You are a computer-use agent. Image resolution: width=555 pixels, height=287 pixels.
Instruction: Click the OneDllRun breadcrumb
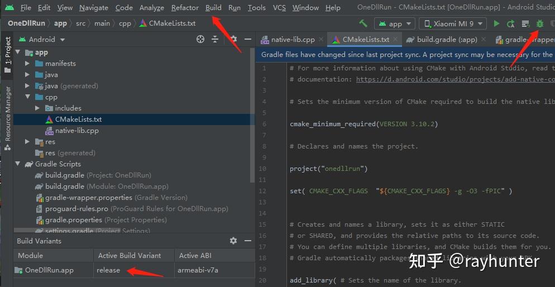pyautogui.click(x=27, y=23)
